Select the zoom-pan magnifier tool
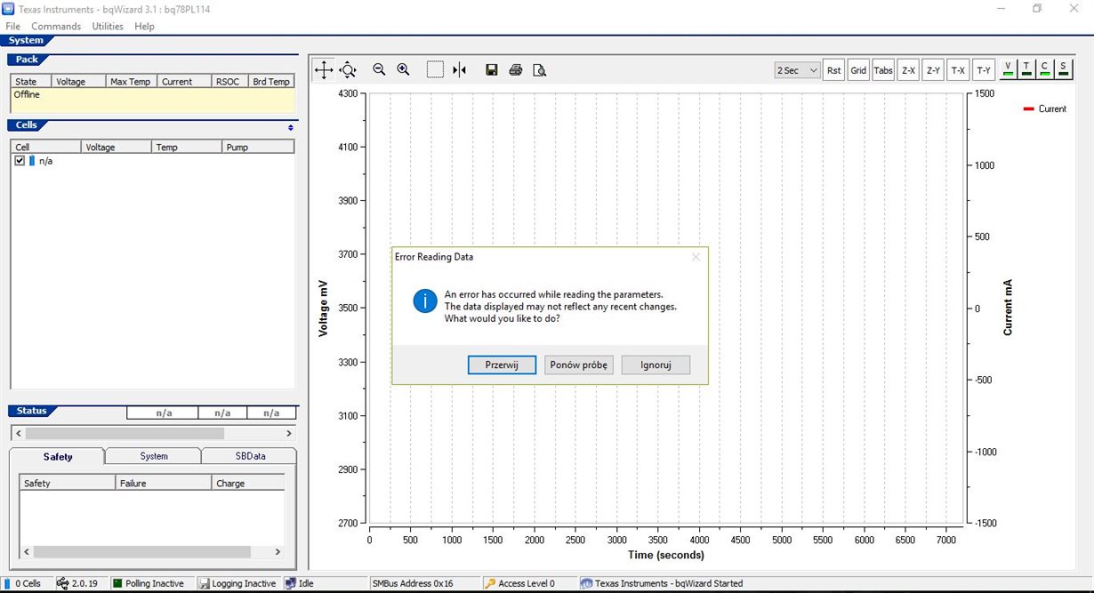The width and height of the screenshot is (1094, 593). pos(348,70)
